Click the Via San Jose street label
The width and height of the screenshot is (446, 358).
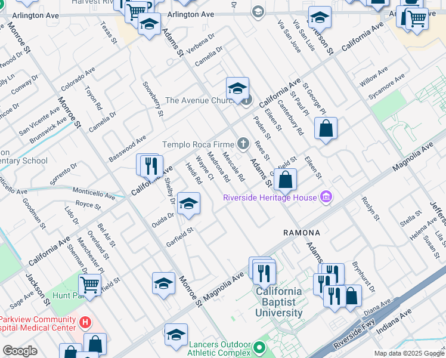289,36
